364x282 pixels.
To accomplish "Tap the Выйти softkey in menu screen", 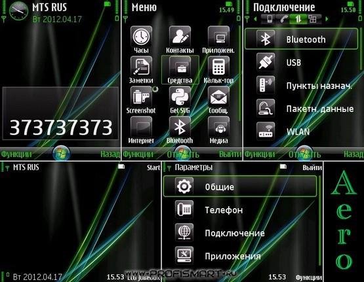I will click(x=230, y=154).
